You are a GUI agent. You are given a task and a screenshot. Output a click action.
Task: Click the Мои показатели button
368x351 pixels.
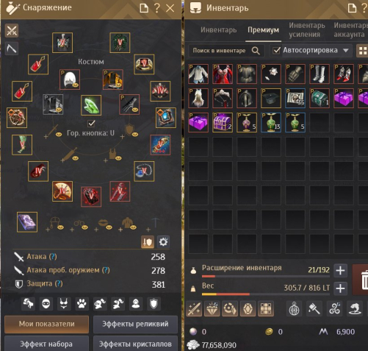click(x=46, y=324)
